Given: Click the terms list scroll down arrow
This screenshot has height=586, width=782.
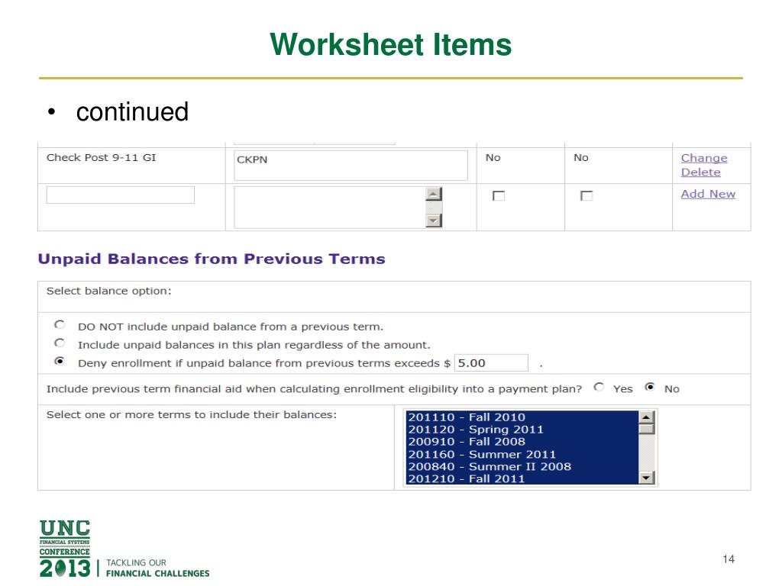Looking at the screenshot, I should point(646,478).
